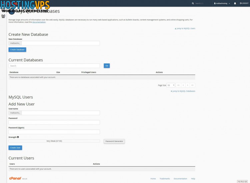Click the cPanel logo in footer

[15, 178]
